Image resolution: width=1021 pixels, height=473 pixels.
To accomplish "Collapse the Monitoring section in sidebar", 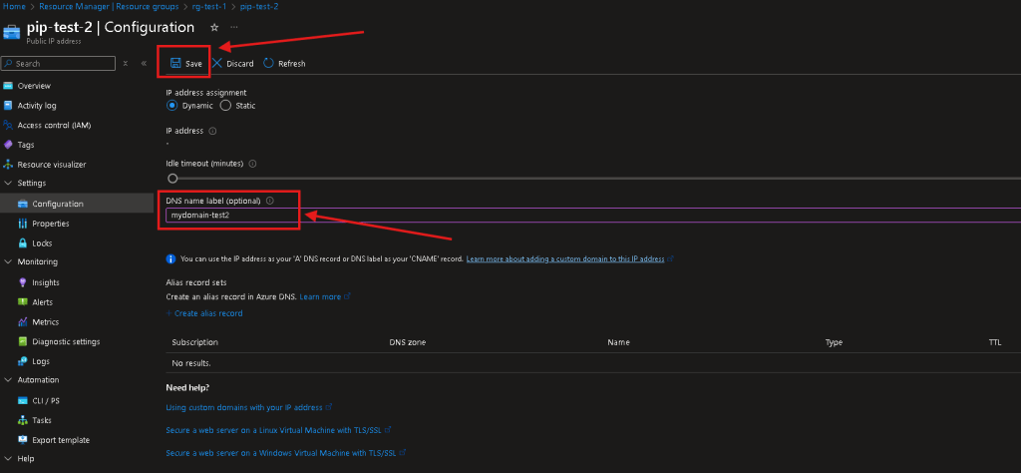I will pos(8,262).
